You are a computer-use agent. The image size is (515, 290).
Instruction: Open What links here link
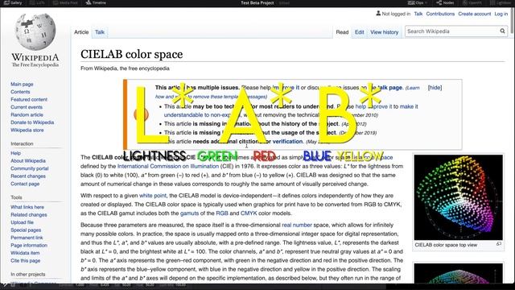click(x=27, y=207)
